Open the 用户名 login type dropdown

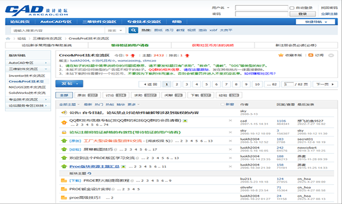(x=222, y=8)
